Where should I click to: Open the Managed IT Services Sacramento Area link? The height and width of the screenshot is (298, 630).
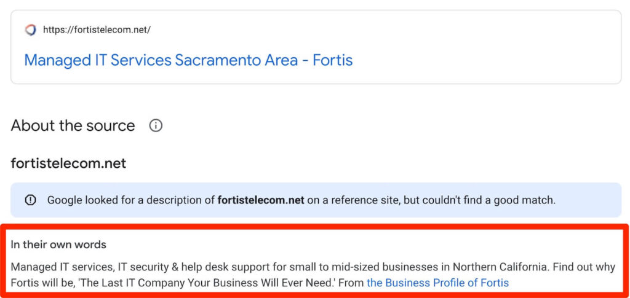pyautogui.click(x=188, y=60)
